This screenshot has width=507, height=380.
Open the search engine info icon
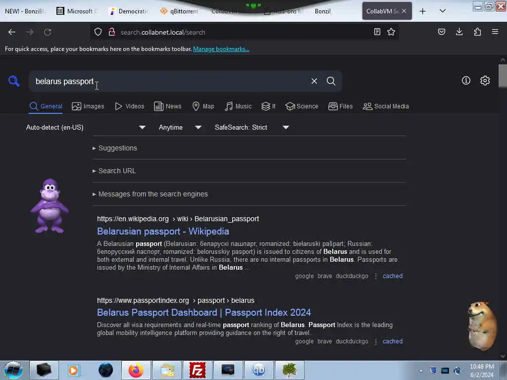466,81
